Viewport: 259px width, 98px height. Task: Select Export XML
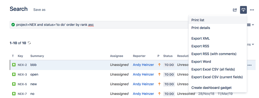pos(217,38)
